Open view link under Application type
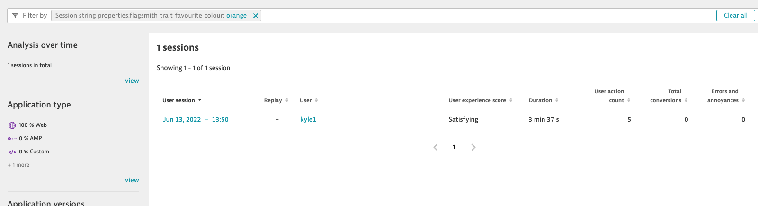The height and width of the screenshot is (206, 758). click(132, 180)
